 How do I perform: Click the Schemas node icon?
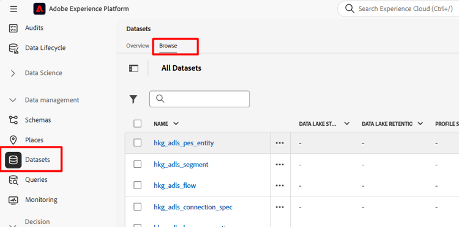(13, 120)
